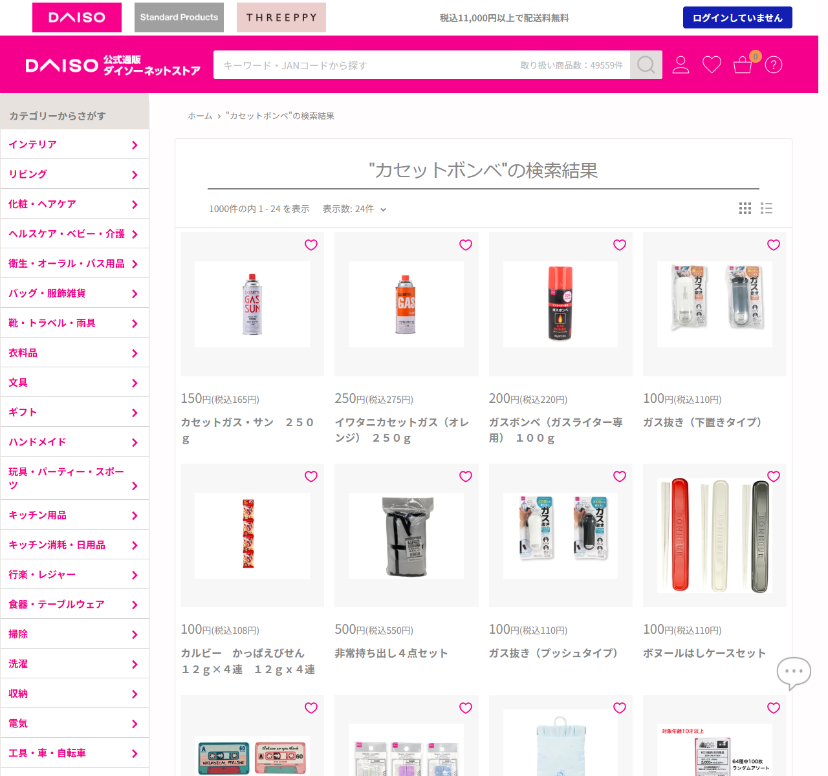This screenshot has width=828, height=776.
Task: Click the help question mark icon
Action: coord(774,65)
